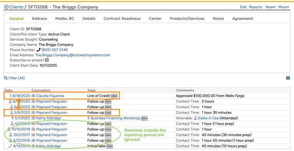Viewport: 294px width, 151px height.
Task: Open Maynard Ferguson link on 4/12/2016 row
Action: coord(52,141)
